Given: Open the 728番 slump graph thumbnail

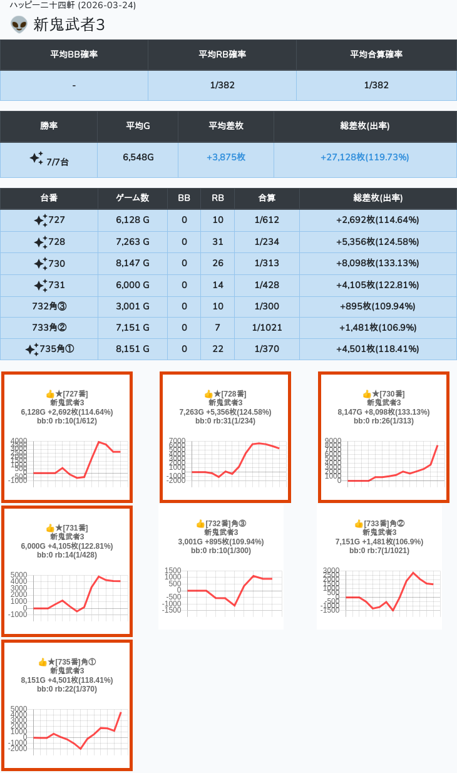Looking at the screenshot, I should point(225,460).
